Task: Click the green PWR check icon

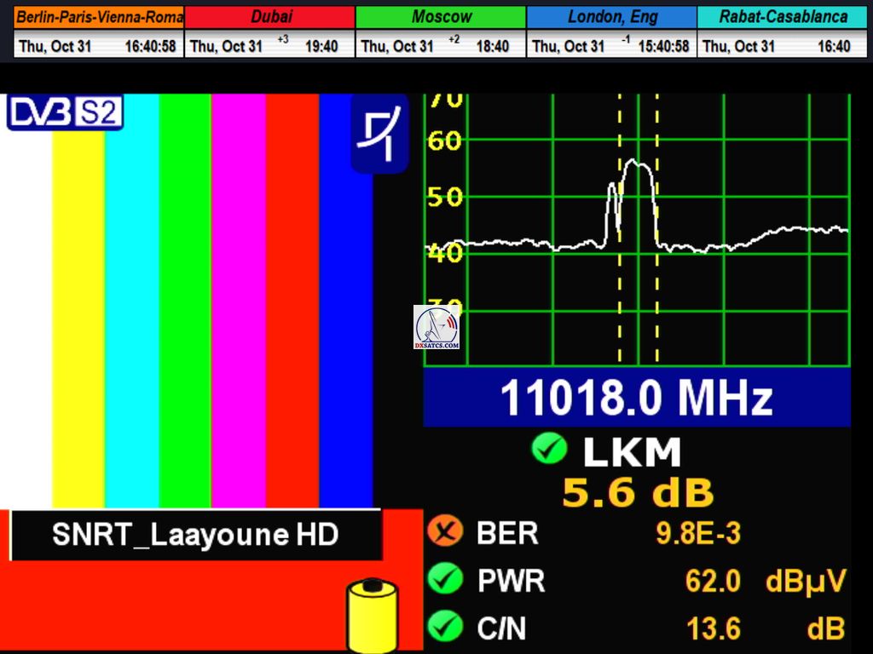Action: (x=444, y=580)
